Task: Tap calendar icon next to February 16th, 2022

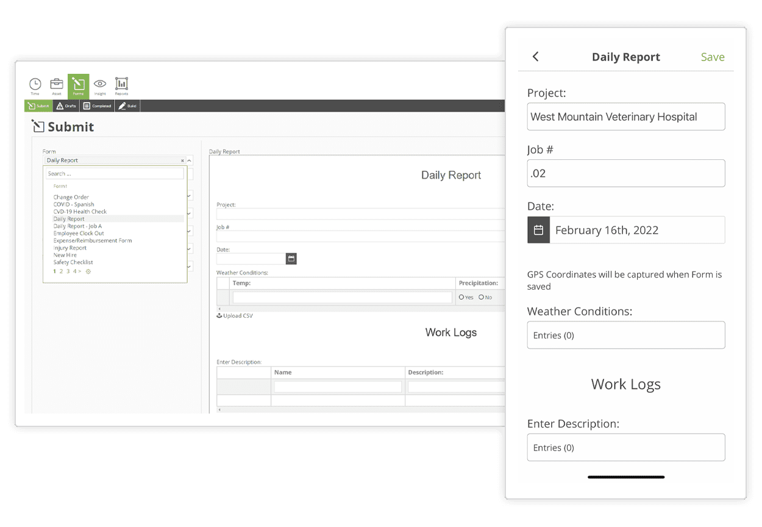Action: 538,230
